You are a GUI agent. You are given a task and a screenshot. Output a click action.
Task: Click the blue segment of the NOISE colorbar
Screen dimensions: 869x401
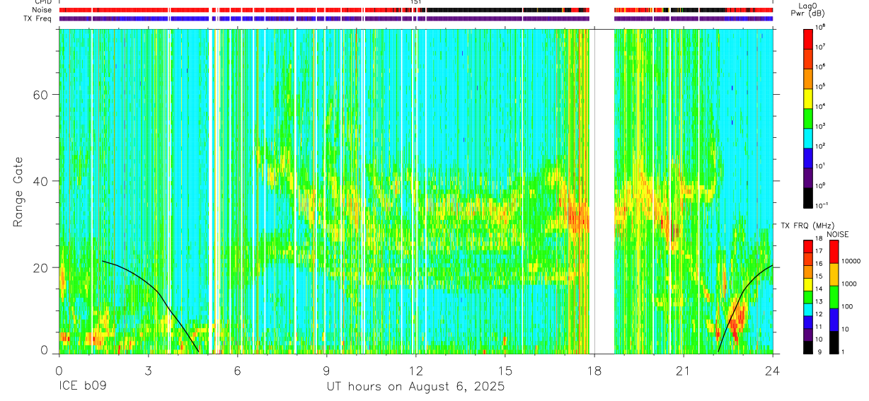point(834,319)
